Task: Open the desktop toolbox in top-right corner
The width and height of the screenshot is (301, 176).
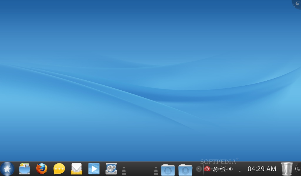Action: click(x=297, y=4)
